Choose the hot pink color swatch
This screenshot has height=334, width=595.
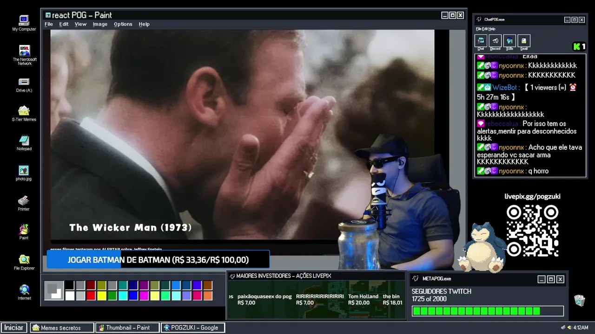[x=197, y=295]
